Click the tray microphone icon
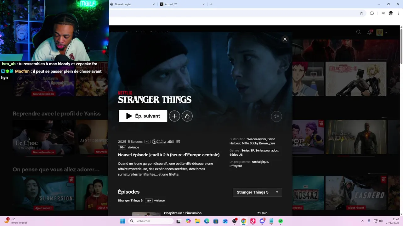 coord(369,221)
